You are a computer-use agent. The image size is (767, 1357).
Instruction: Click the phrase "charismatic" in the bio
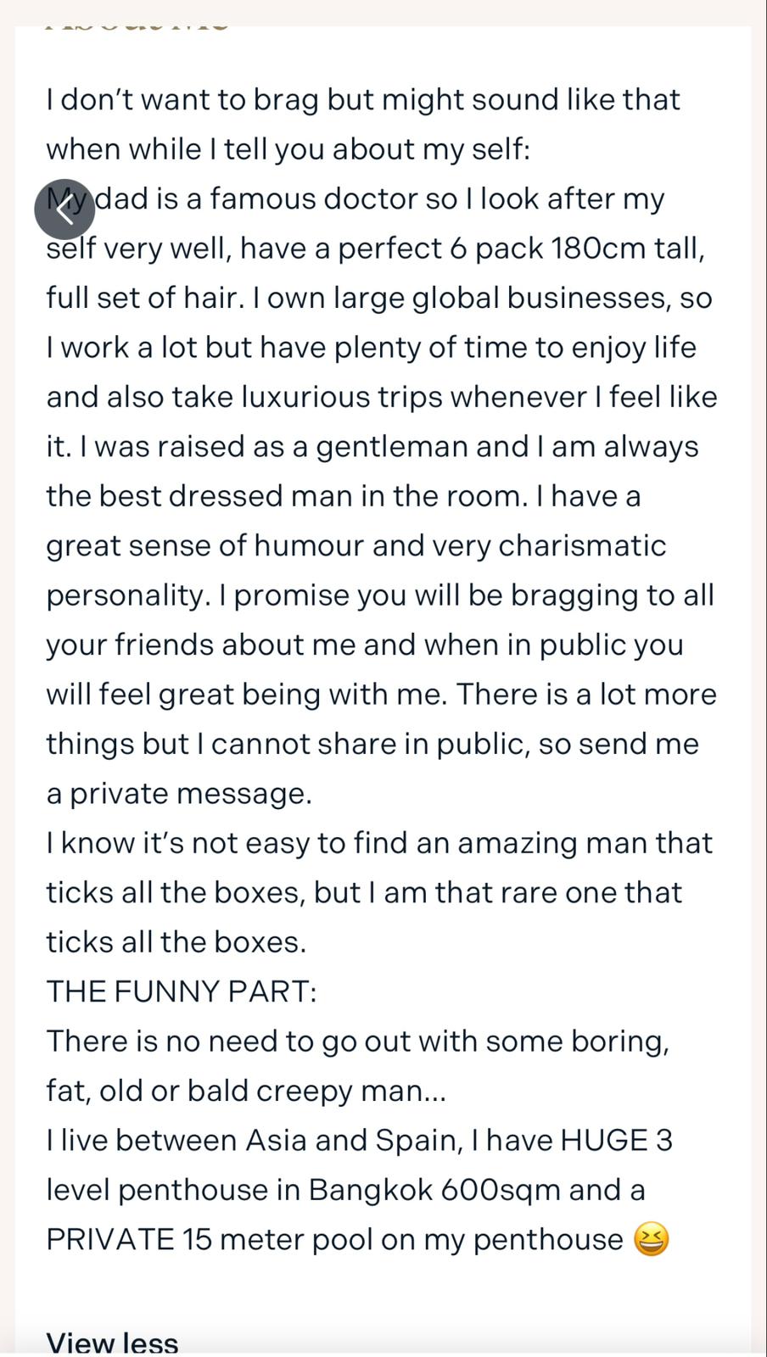(582, 546)
